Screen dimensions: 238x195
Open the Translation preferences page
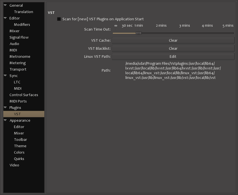(23, 12)
